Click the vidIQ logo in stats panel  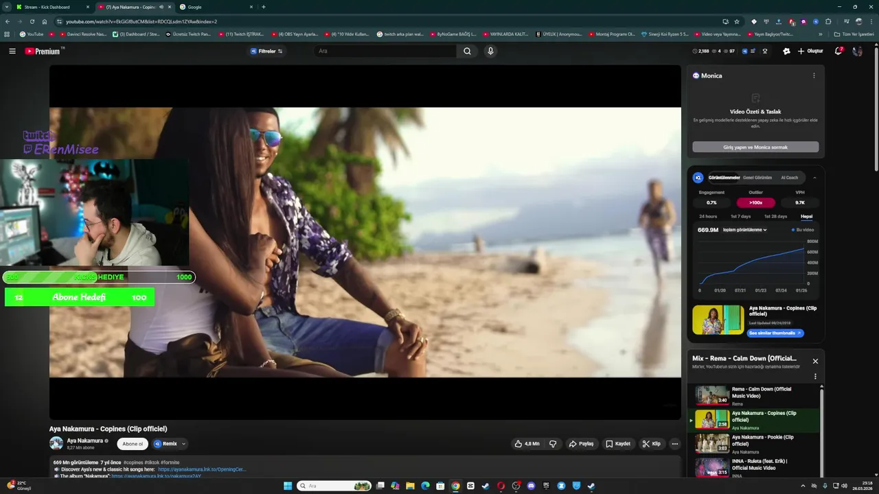click(x=698, y=178)
